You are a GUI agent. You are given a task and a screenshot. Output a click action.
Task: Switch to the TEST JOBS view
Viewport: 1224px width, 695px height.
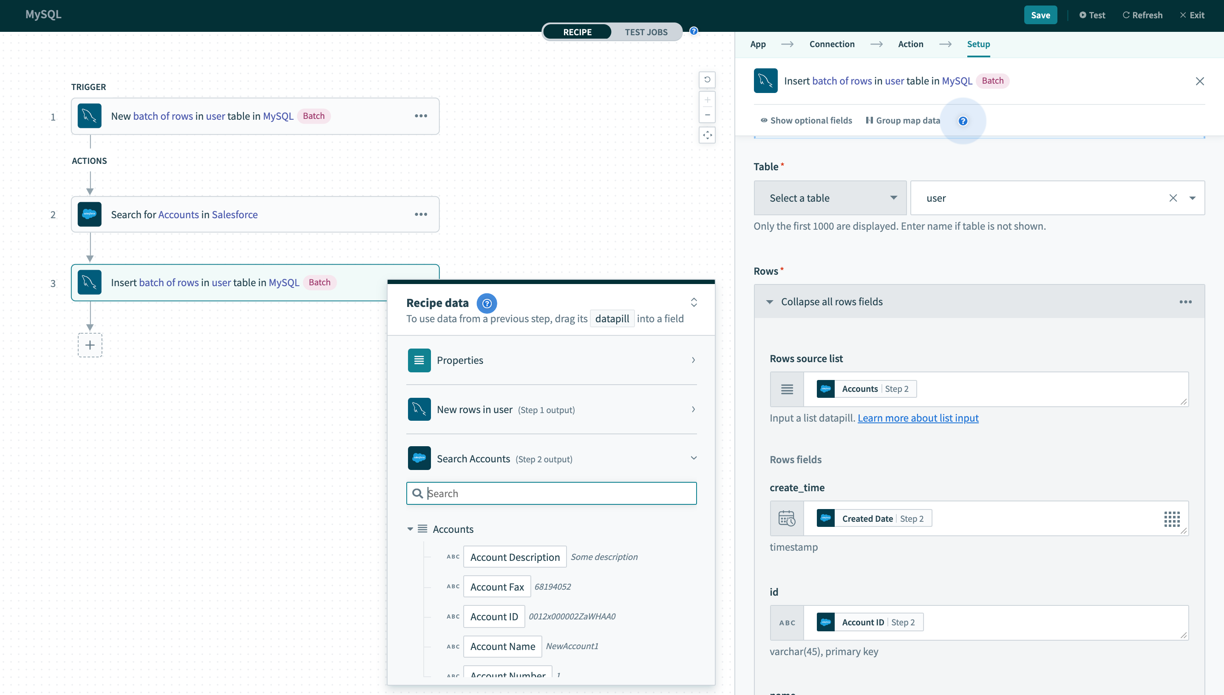pyautogui.click(x=646, y=32)
